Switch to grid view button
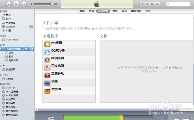Screen dimensions: 194x120 (152, 4)
